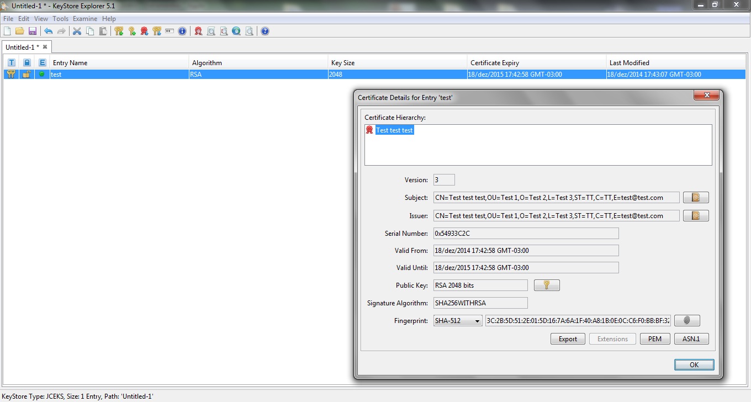Image resolution: width=751 pixels, height=402 pixels.
Task: Open the File menu
Action: tap(8, 19)
